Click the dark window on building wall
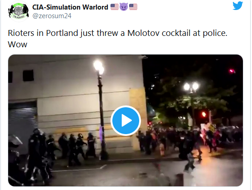 pyautogui.click(x=28, y=75)
